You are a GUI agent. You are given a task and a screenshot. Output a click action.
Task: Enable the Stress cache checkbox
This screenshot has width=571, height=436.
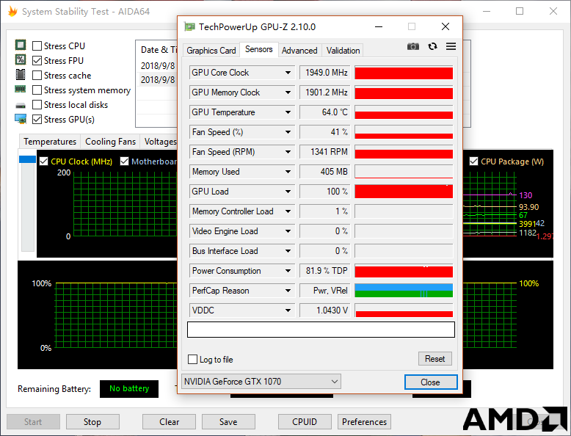[37, 76]
